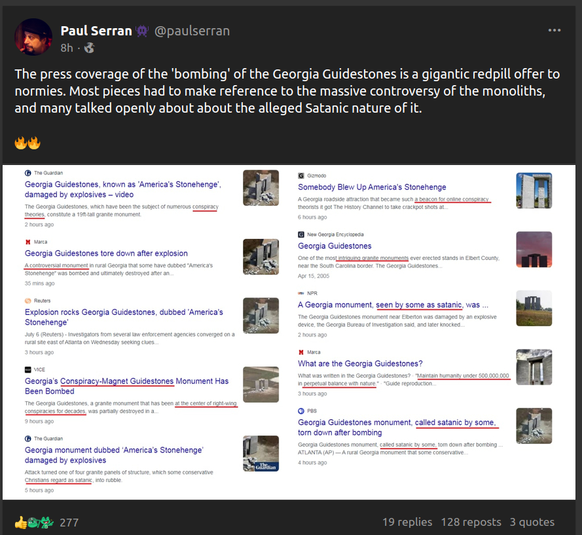Click the PBS source icon

click(x=301, y=411)
